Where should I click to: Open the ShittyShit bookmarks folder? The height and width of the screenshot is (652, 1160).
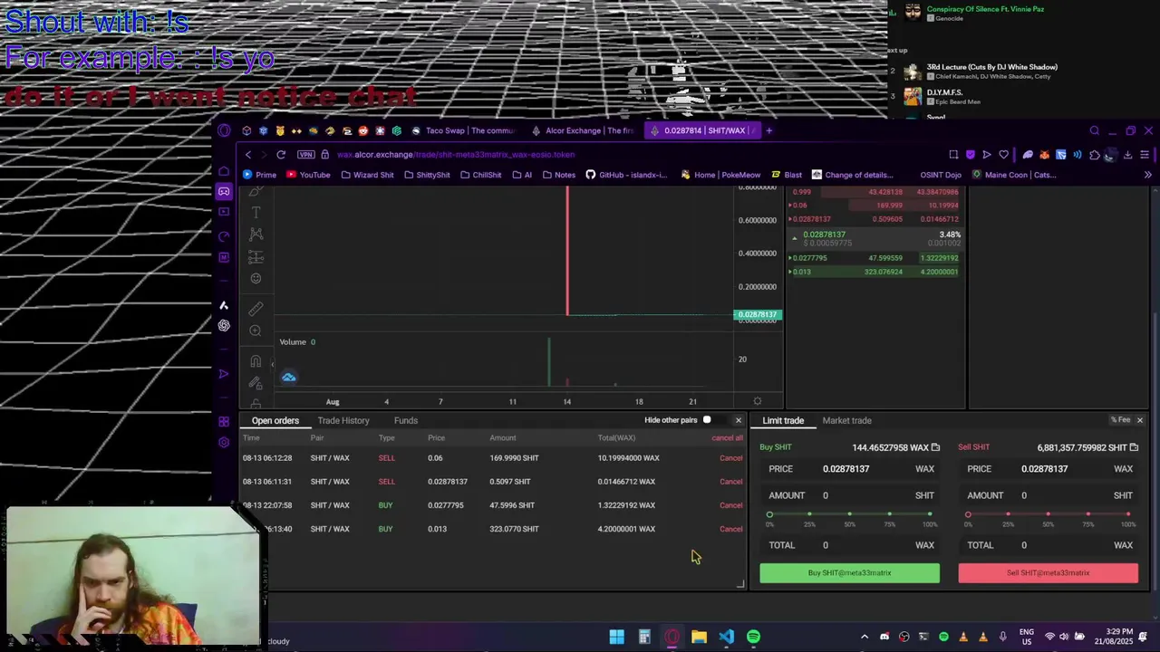(x=427, y=175)
